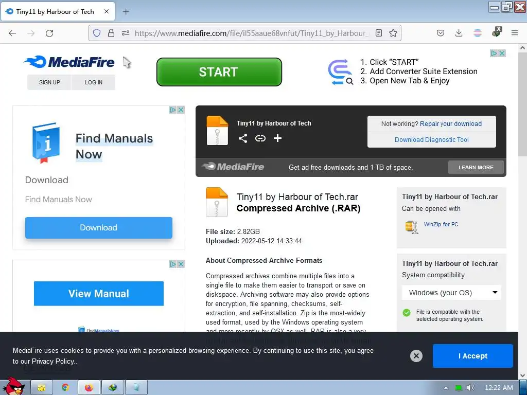Click the Uploaded: 2022-05-12 14:33:44 text
Screen dimensions: 527x395
coord(254,241)
